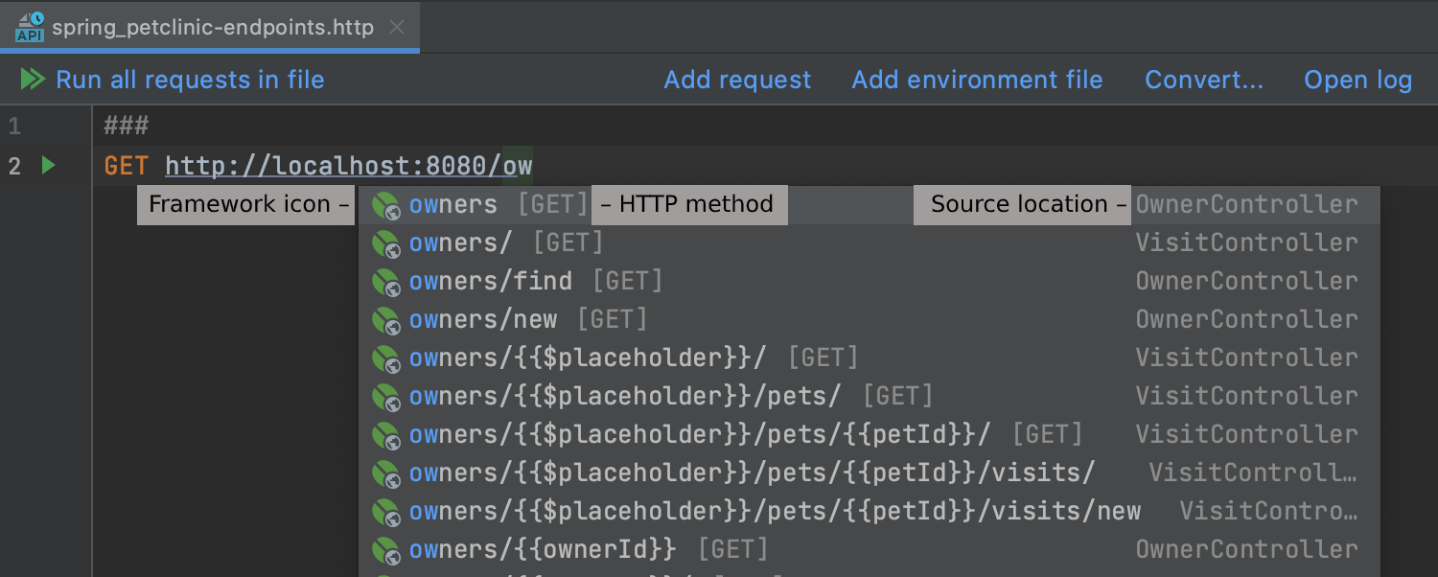This screenshot has width=1438, height=577.
Task: Click the Spring icon beside owners/{{$placeholder}}/pets/ [GET]
Action: pos(385,397)
